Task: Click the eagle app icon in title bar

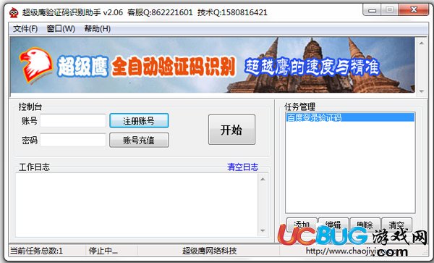Action: click(14, 12)
